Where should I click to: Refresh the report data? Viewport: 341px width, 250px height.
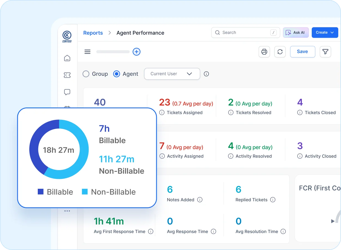pyautogui.click(x=280, y=52)
